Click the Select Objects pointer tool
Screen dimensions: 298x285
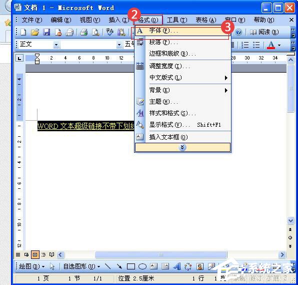[52, 266]
